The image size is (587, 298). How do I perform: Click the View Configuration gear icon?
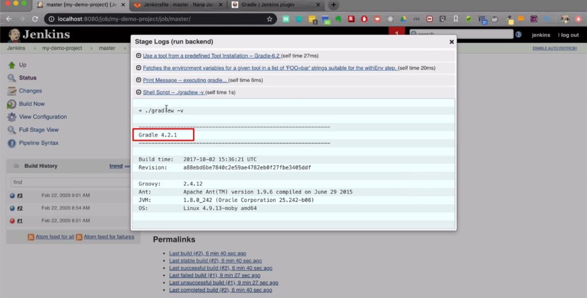[11, 117]
